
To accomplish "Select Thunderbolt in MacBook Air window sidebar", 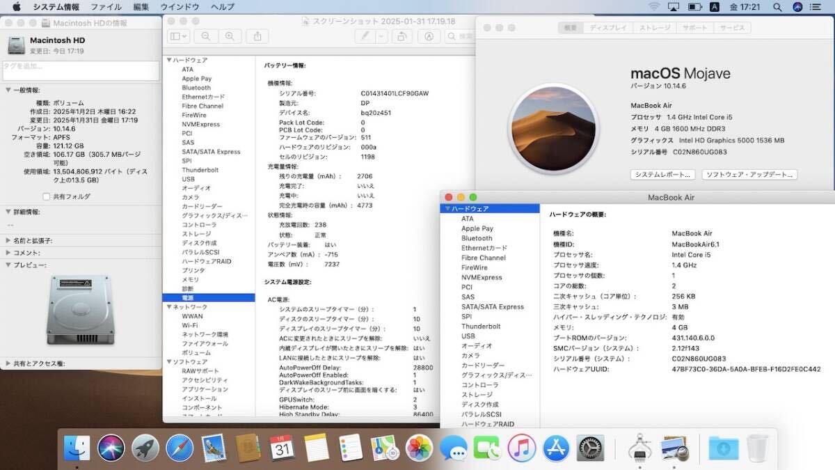I will click(x=481, y=327).
